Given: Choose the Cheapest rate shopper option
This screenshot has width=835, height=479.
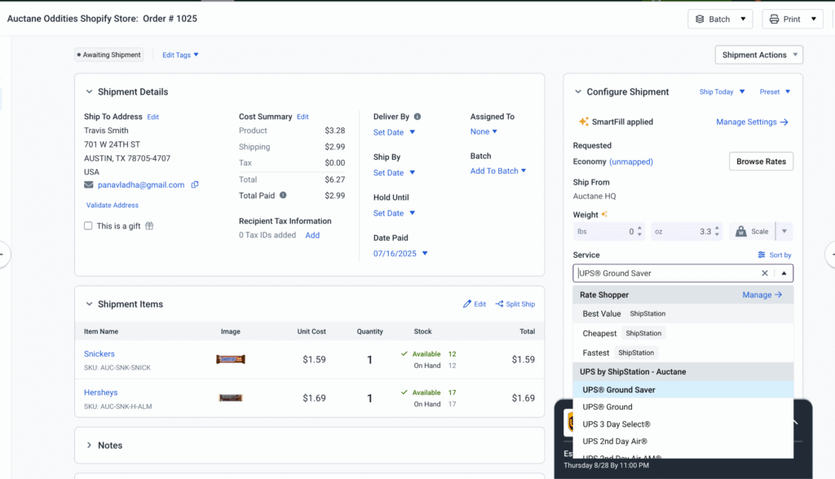Looking at the screenshot, I should pos(599,333).
